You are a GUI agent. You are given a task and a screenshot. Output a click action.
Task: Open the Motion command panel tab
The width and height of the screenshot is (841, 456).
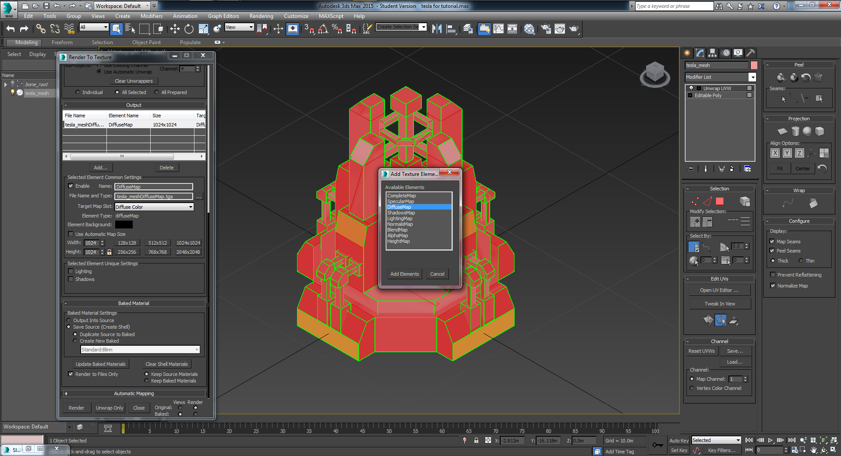[726, 53]
